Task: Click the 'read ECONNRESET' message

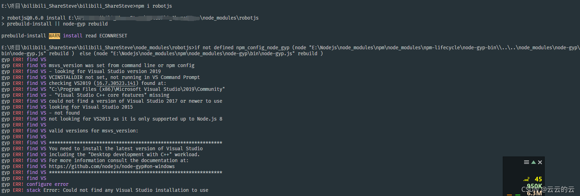Action: click(x=106, y=36)
